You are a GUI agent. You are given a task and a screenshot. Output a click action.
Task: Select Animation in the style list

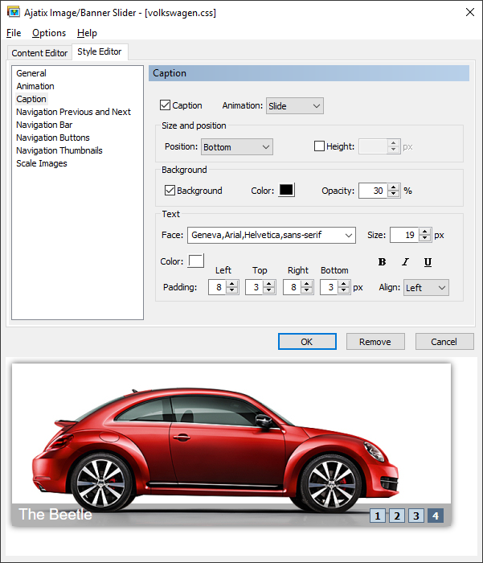tap(35, 86)
